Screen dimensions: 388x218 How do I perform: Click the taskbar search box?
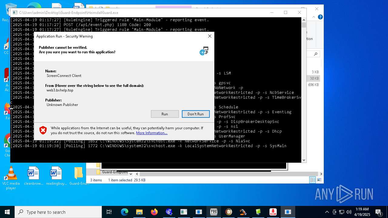pyautogui.click(x=58, y=212)
